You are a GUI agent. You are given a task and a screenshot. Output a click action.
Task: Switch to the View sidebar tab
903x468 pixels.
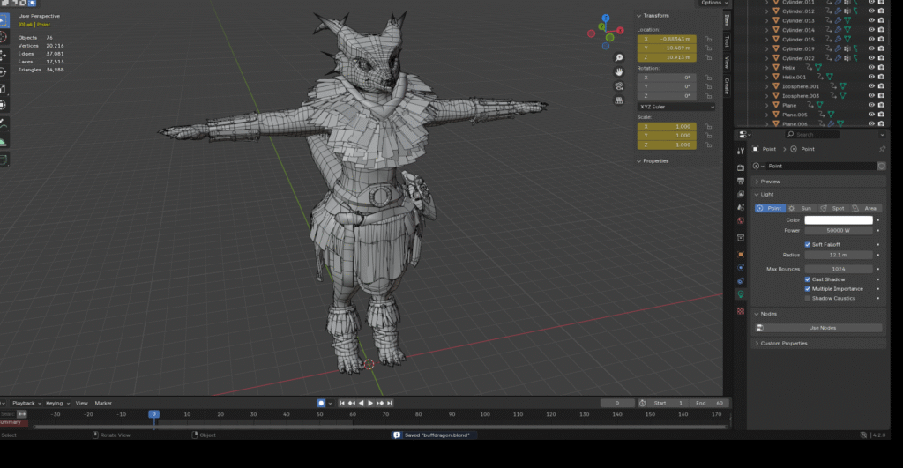tap(728, 63)
